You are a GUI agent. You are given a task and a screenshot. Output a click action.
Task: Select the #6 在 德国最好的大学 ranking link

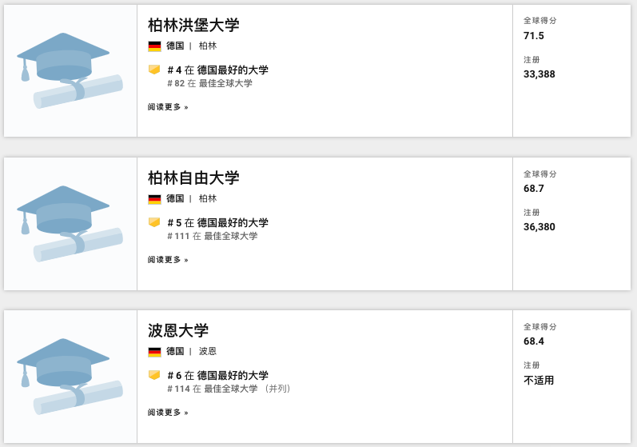pos(217,376)
